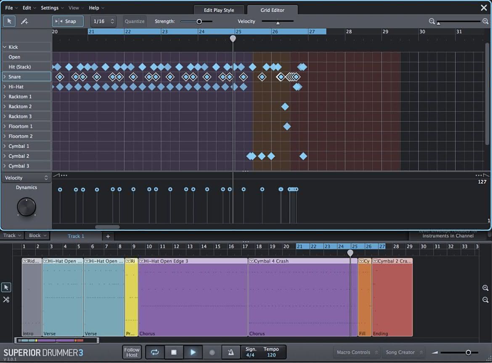Viewport: 492px width, 363px height.
Task: Select the song track arrow tool
Action: coord(6,287)
